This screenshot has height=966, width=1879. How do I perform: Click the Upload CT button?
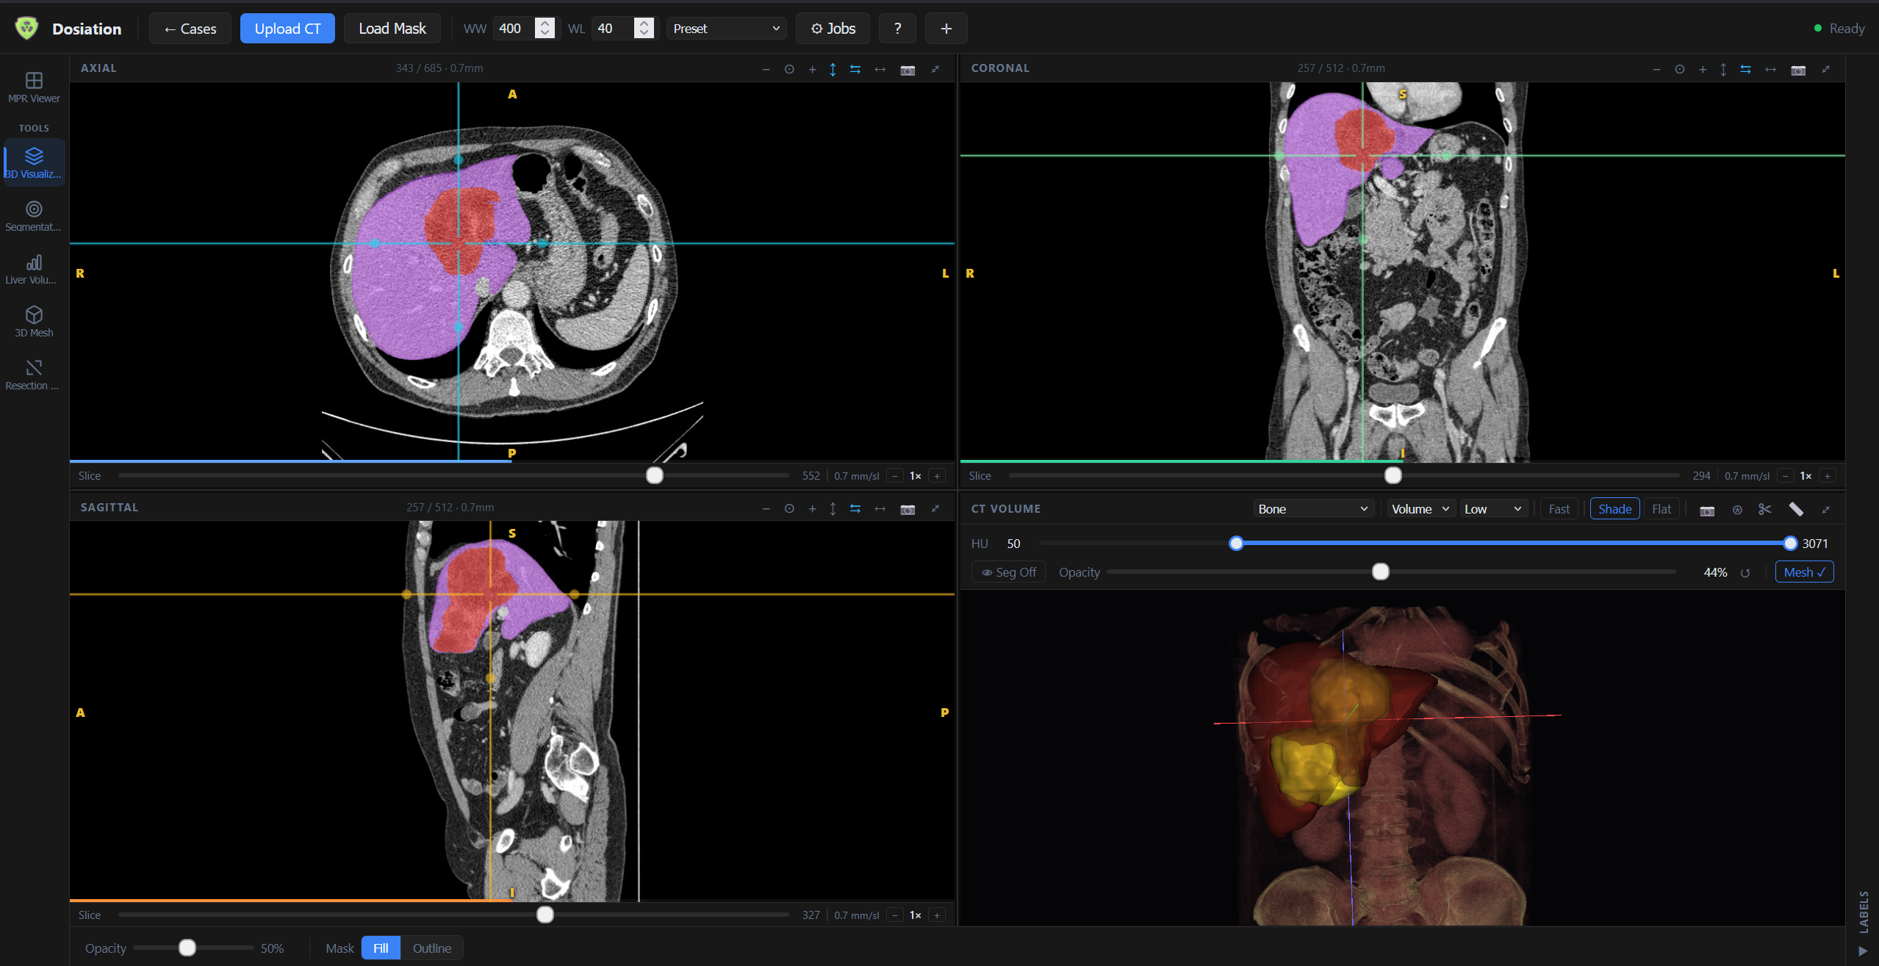pos(287,29)
